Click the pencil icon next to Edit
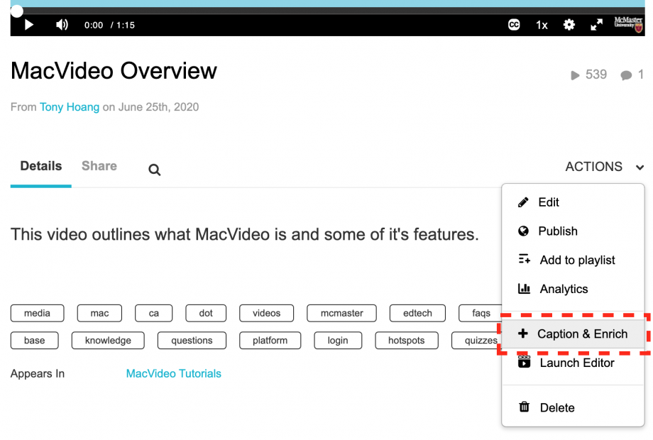Screen dimensions: 653x440 [x=524, y=202]
